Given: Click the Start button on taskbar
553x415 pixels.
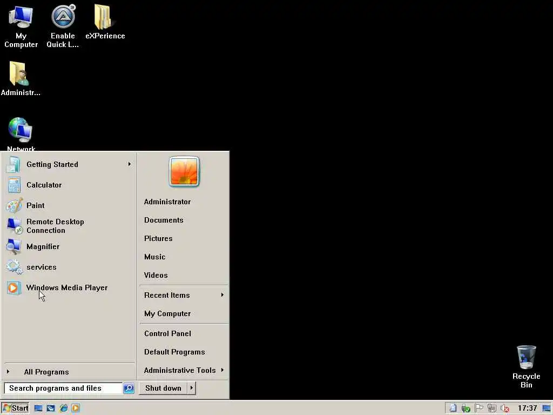Looking at the screenshot, I should point(15,409).
